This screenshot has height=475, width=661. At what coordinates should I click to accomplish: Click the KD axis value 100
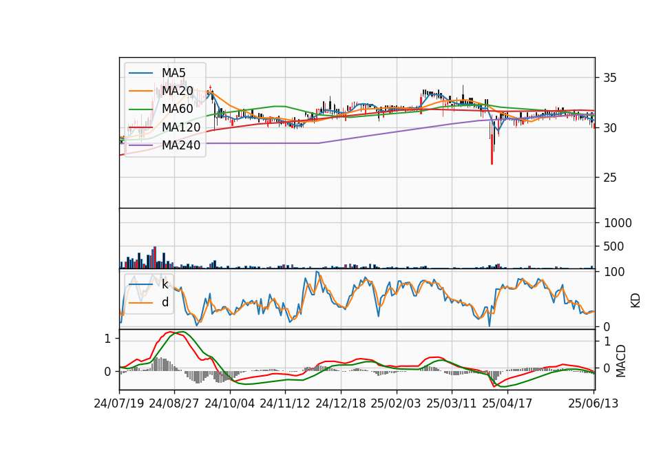(x=614, y=272)
